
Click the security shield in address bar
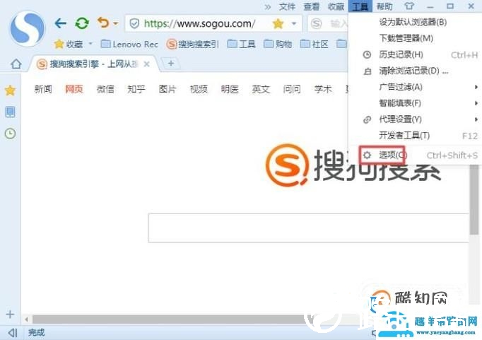point(134,23)
